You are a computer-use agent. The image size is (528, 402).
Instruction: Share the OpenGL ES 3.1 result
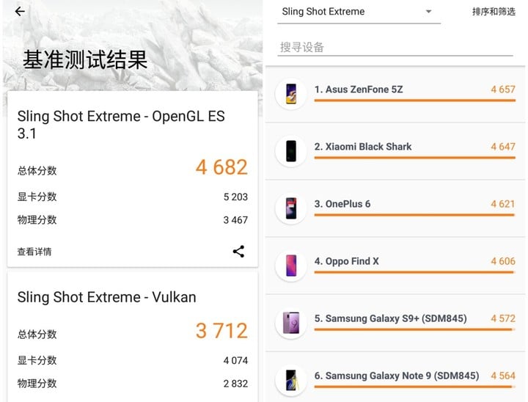pyautogui.click(x=238, y=252)
